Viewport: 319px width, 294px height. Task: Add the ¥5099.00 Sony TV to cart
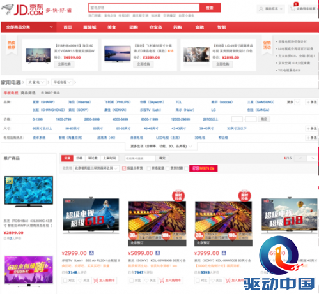click(x=170, y=281)
